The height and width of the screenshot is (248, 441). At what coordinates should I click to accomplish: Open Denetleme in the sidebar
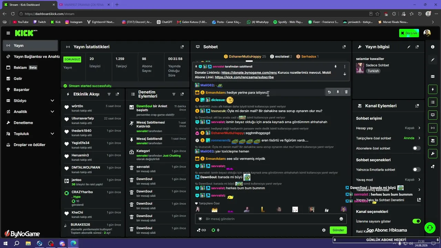30,123
